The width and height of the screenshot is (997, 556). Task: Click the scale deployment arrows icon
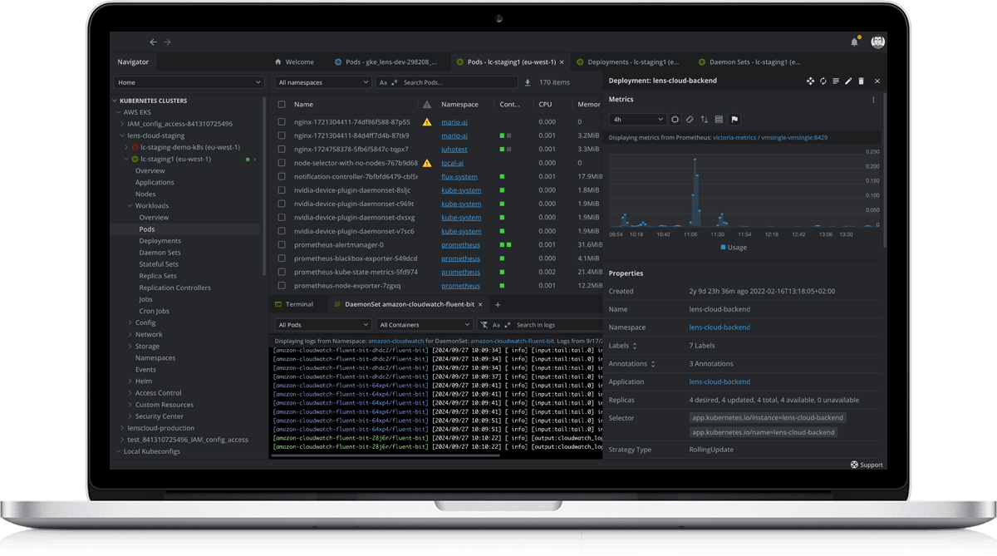810,81
